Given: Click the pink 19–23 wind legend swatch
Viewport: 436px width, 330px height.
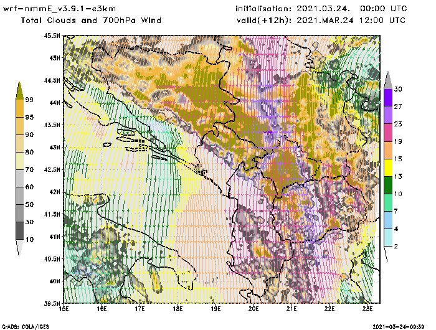Looking at the screenshot, I should coord(388,133).
